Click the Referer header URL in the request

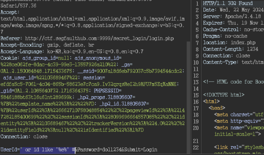click(x=99, y=39)
